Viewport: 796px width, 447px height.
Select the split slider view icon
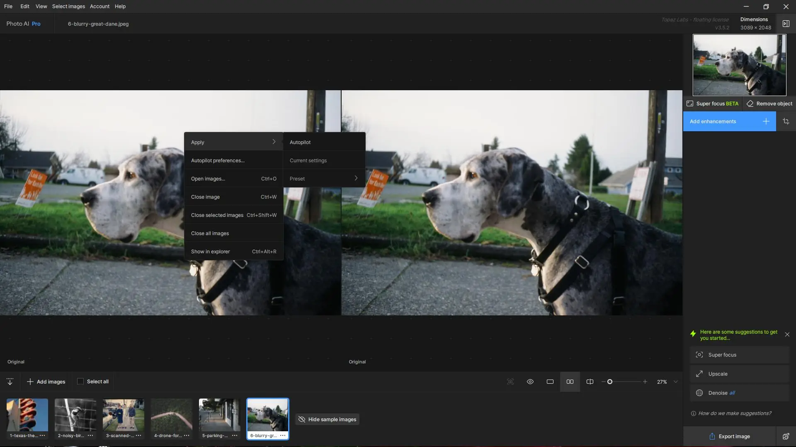[590, 382]
